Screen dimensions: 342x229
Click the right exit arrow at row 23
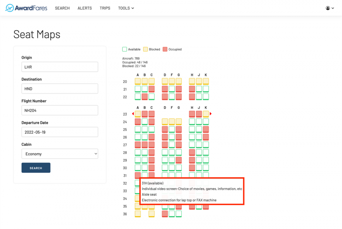(x=211, y=114)
